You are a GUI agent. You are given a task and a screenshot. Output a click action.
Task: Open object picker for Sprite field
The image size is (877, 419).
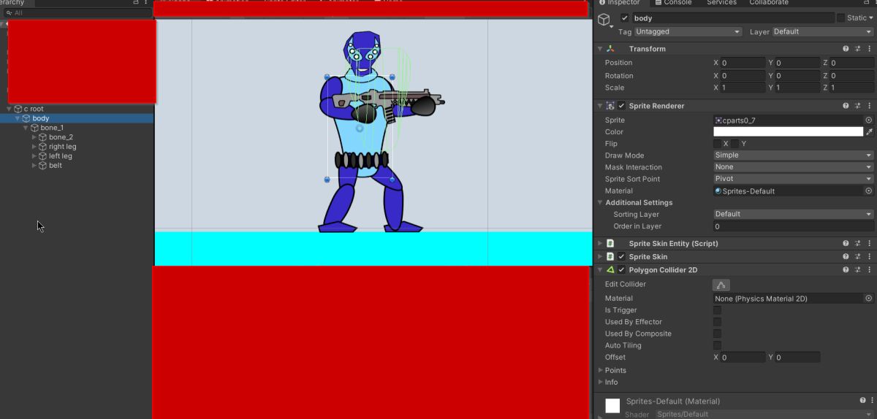click(x=869, y=120)
